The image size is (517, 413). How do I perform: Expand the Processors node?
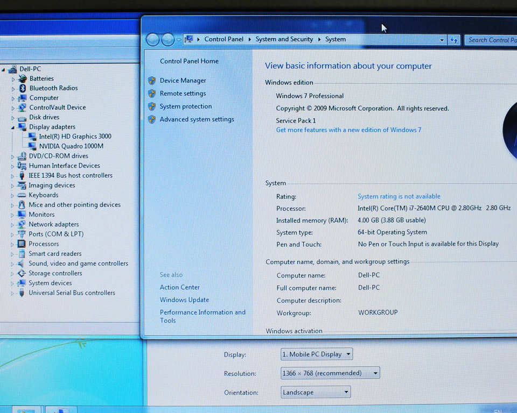[x=12, y=244]
